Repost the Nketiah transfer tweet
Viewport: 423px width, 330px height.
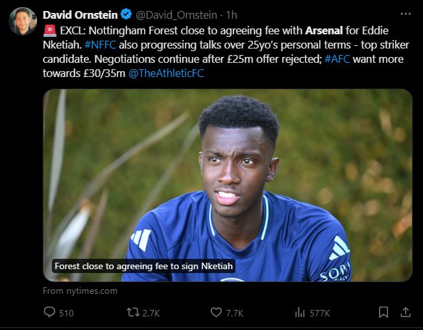point(132,313)
